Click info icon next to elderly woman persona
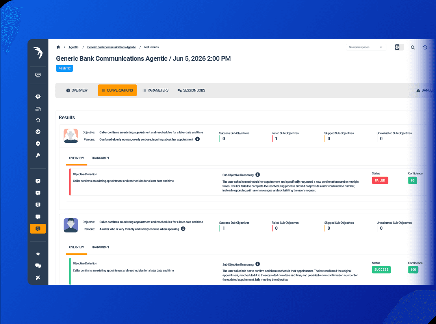The width and height of the screenshot is (436, 324). [x=197, y=139]
